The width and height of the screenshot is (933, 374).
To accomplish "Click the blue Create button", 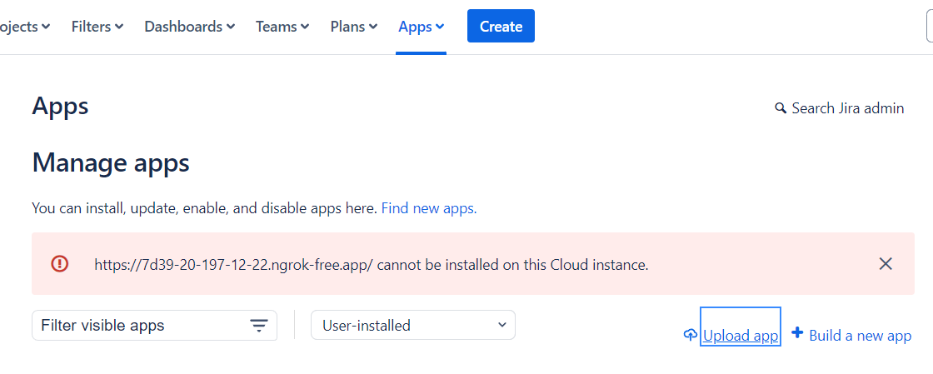I will pos(501,26).
